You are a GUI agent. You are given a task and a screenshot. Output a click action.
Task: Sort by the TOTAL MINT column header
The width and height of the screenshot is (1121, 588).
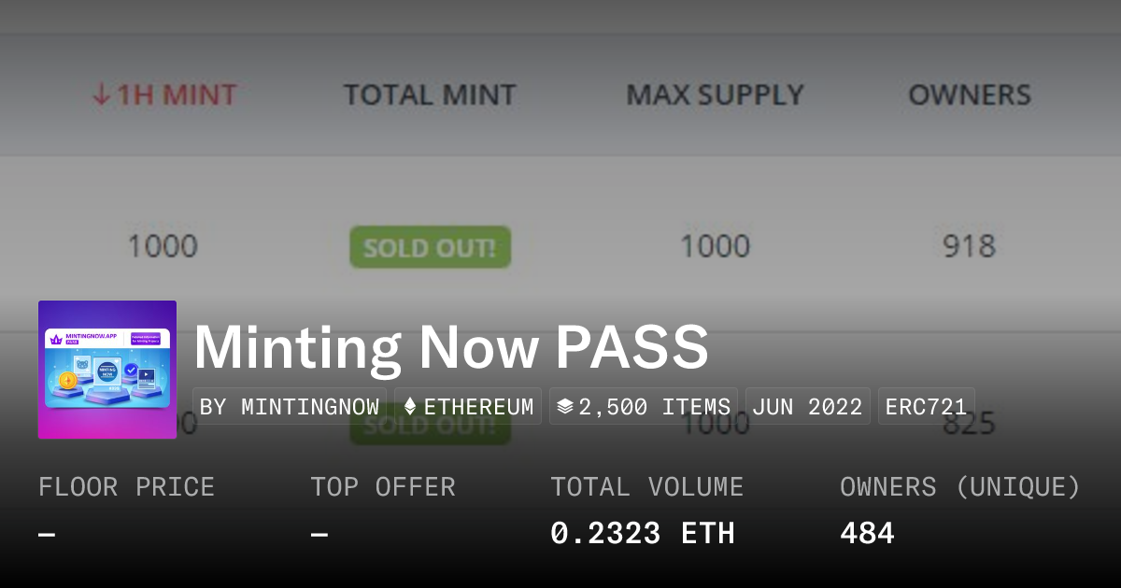pos(430,94)
